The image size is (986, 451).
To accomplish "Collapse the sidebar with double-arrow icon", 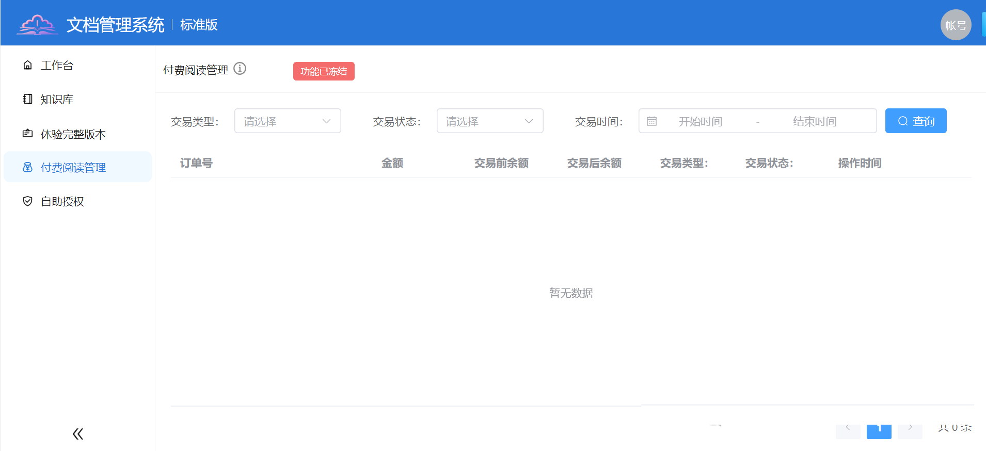I will click(x=78, y=434).
